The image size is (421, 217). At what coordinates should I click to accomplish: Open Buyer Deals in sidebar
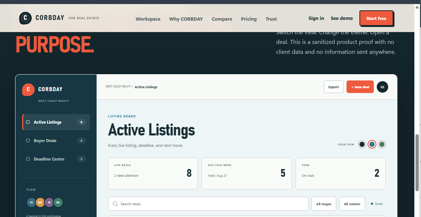coord(56,140)
